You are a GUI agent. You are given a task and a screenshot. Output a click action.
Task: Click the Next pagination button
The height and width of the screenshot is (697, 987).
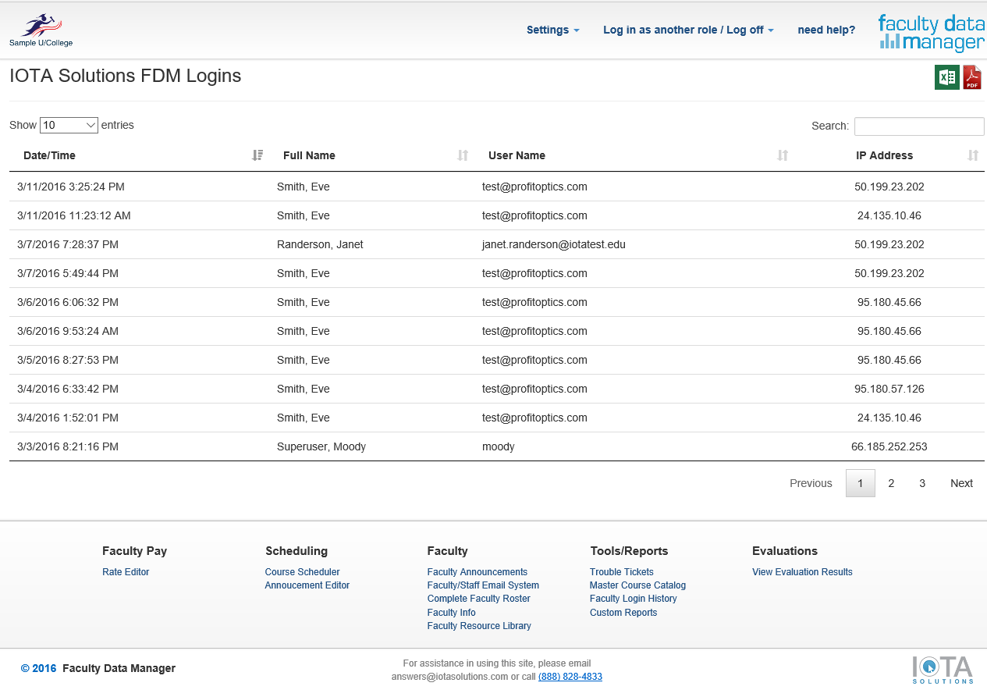(961, 483)
